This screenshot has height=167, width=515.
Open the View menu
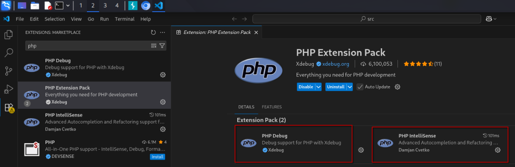point(76,19)
